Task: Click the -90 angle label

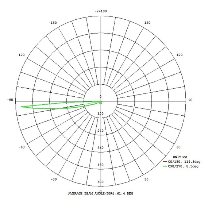Action: (x=10, y=100)
